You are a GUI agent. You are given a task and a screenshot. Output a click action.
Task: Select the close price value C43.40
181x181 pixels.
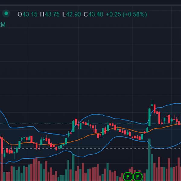94,14
